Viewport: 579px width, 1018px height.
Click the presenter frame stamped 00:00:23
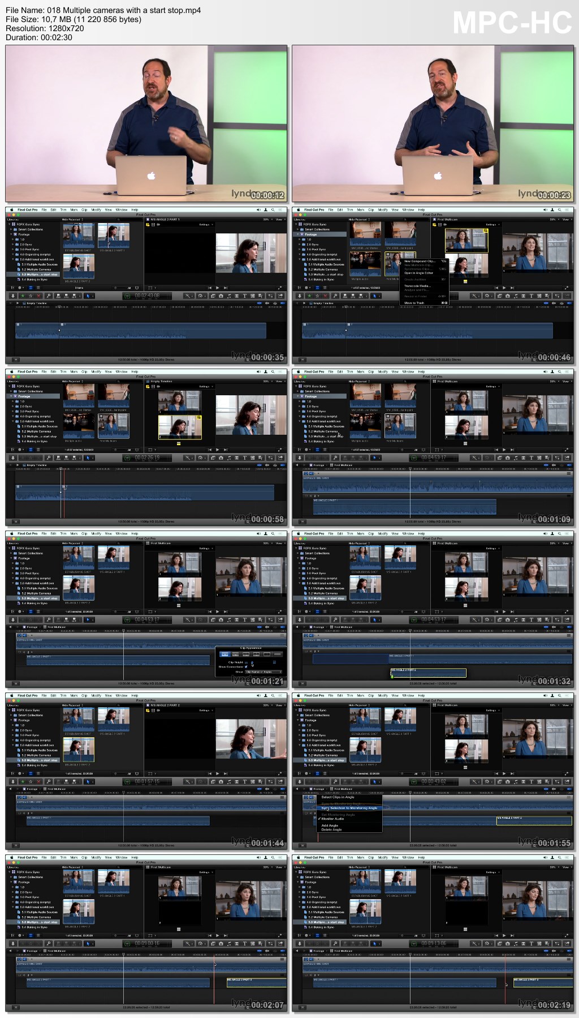pos(433,123)
